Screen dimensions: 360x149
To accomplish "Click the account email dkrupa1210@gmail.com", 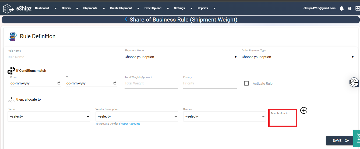I will (x=319, y=8).
